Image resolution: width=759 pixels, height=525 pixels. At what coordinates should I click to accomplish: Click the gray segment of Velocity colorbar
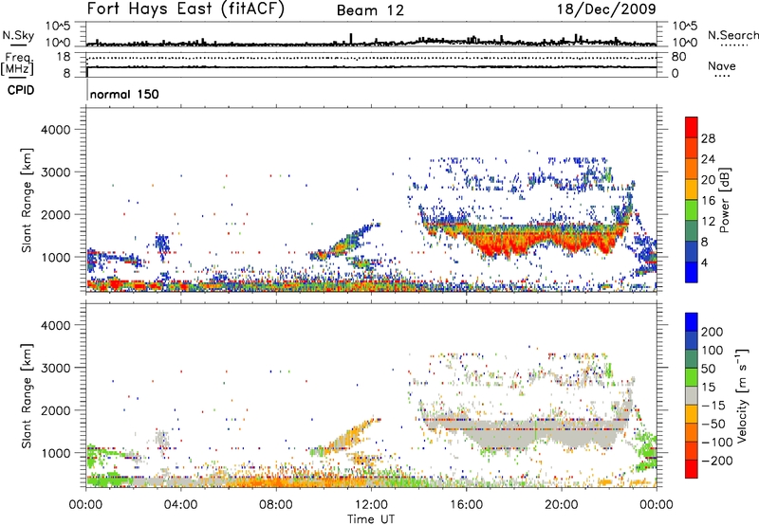(692, 395)
